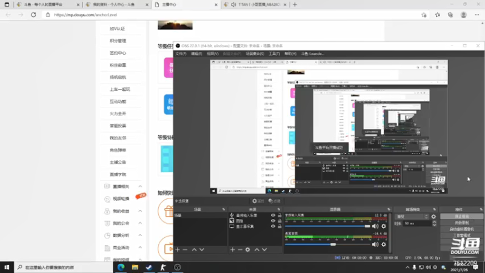This screenshot has width=485, height=273.
Task: Toggle visibility of the image source
Action: click(x=273, y=221)
